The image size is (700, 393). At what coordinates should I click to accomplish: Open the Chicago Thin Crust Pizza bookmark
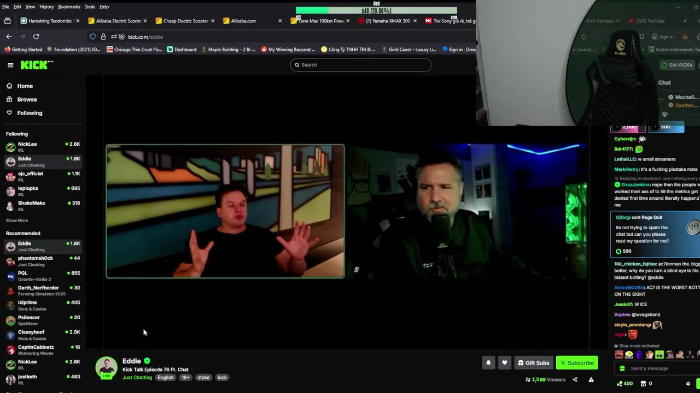tap(135, 50)
